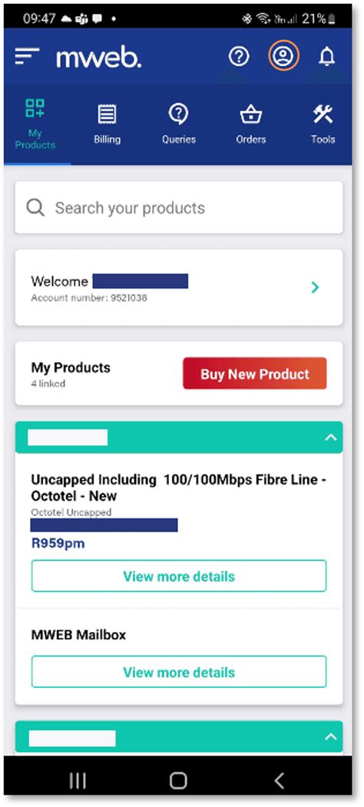The image size is (364, 807).
Task: Open account details arrow beside Welcome
Action: point(316,287)
